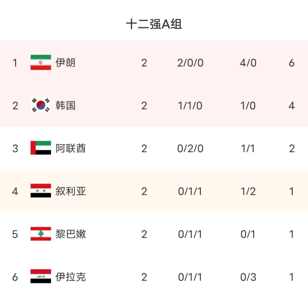This screenshot has height=304, width=308.
Task: Tap the UAE flag icon
Action: click(41, 148)
